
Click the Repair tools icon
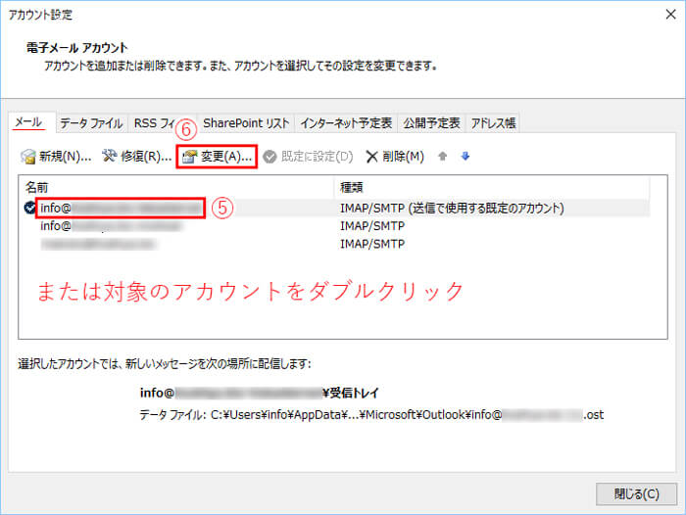coord(109,156)
